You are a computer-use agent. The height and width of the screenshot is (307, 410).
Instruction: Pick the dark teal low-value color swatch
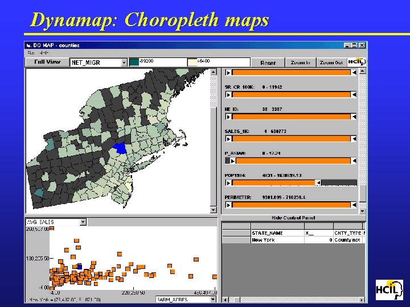(x=134, y=63)
